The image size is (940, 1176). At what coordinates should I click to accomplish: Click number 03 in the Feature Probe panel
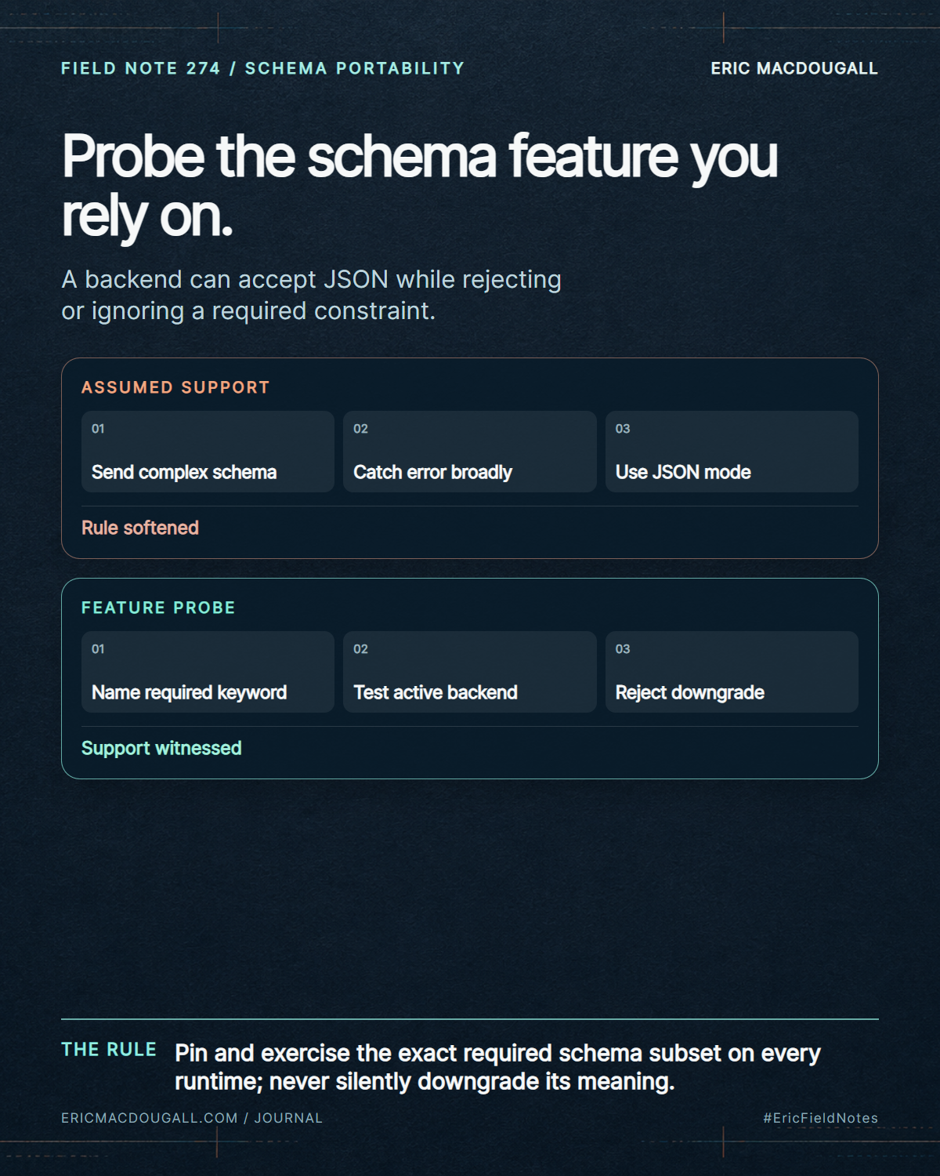tap(623, 648)
